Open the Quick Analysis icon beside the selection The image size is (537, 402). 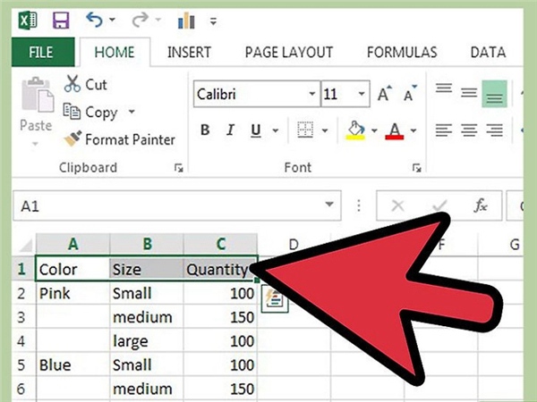pyautogui.click(x=275, y=299)
